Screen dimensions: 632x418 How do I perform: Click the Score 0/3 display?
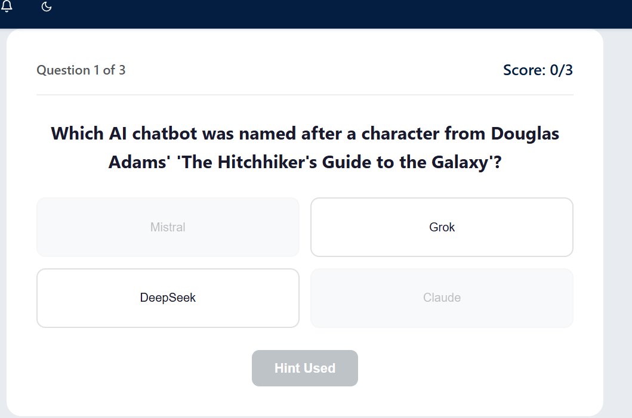click(x=538, y=70)
